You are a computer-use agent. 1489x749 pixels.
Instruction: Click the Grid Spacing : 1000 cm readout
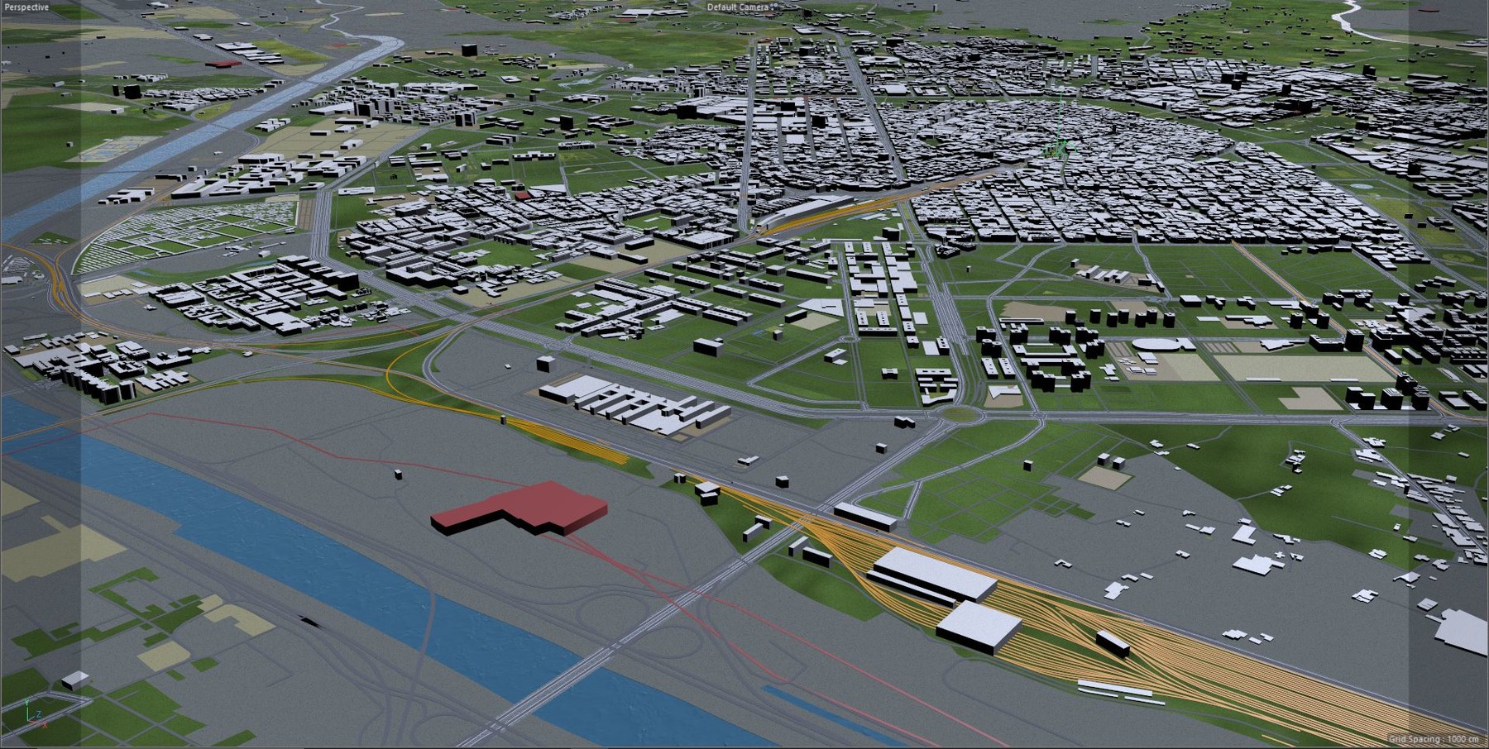tap(1434, 738)
